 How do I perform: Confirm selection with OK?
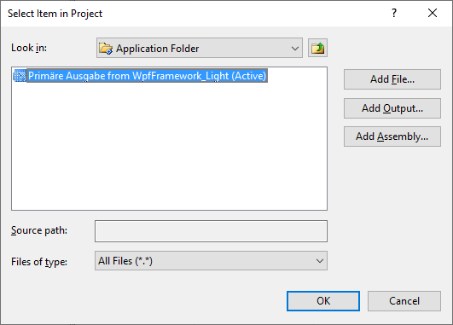(x=323, y=301)
